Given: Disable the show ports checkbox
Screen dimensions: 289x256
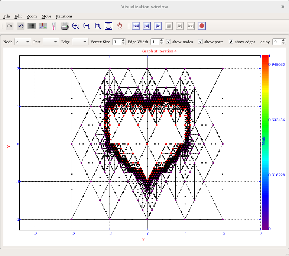Looking at the screenshot, I should point(201,42).
